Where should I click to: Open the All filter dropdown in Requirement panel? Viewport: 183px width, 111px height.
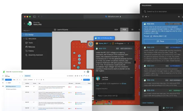[x=146, y=17]
